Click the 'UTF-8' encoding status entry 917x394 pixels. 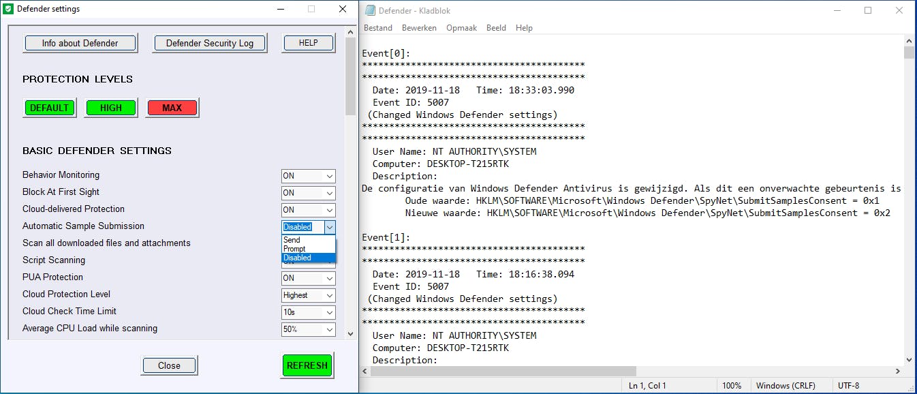pos(849,385)
